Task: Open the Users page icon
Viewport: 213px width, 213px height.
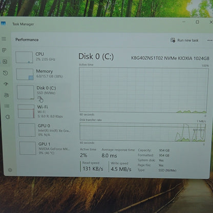Action: (7, 95)
